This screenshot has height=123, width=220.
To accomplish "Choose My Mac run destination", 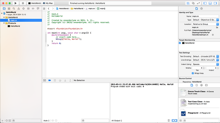I will [48, 3].
